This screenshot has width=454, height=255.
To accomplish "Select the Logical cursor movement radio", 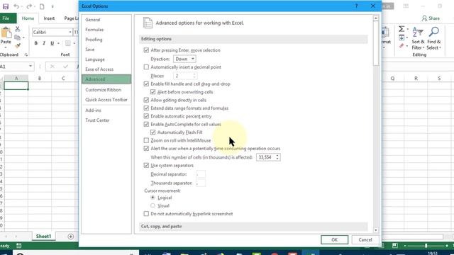I will (x=153, y=198).
